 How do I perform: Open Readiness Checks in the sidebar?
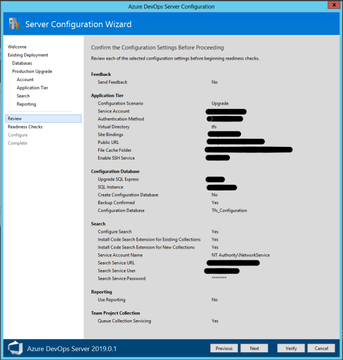pos(25,127)
